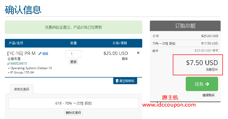The width and height of the screenshot is (228, 119).
Task: Remove the PR-M item using the × icon
Action: (138, 53)
